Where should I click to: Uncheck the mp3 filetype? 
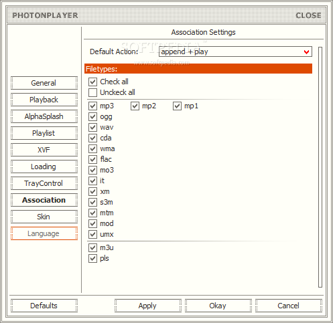[x=92, y=106]
